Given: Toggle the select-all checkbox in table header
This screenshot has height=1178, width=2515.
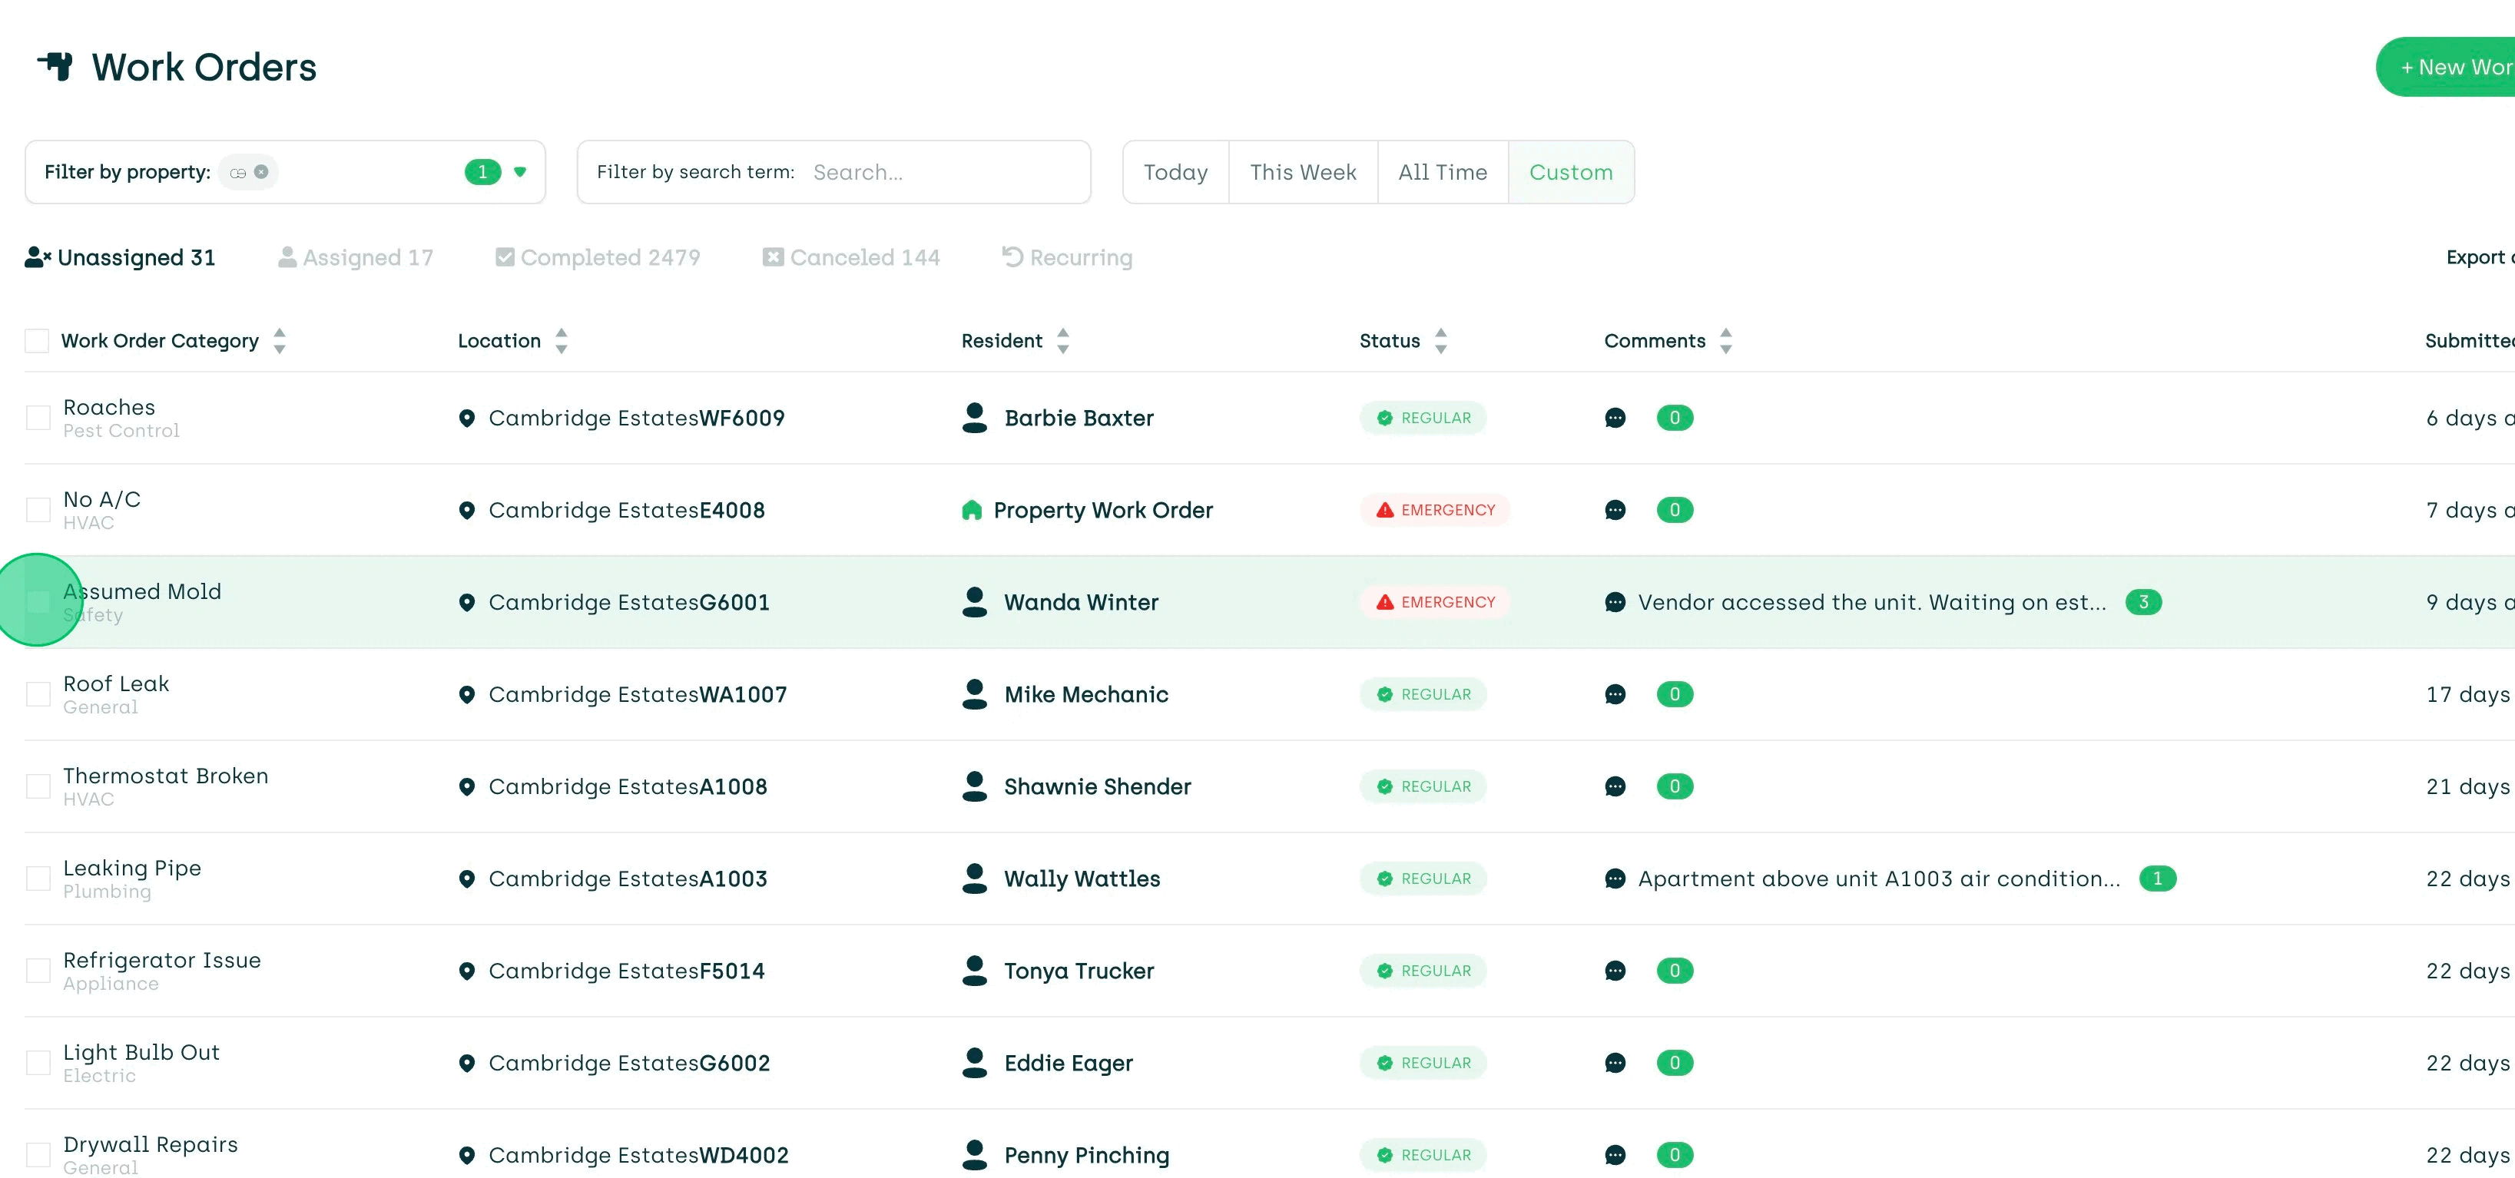Looking at the screenshot, I should [x=37, y=341].
